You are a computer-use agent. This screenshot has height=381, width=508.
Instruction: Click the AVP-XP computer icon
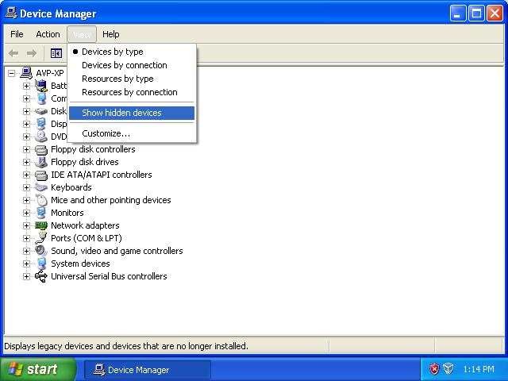(26, 73)
